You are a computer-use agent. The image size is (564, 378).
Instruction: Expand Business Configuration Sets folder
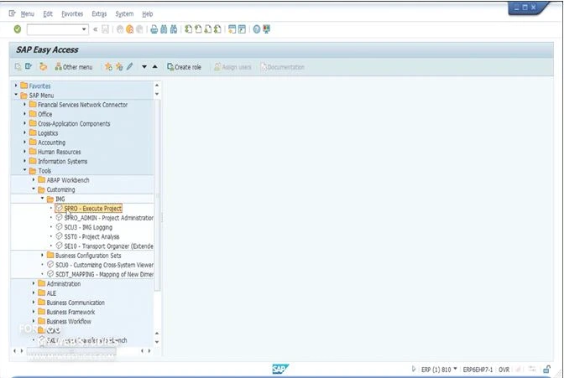coord(42,255)
